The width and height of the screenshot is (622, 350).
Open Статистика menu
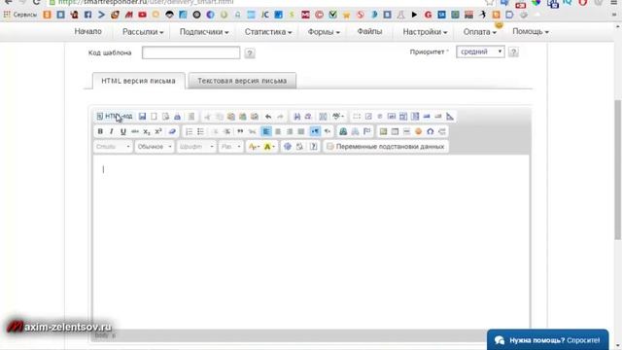268,32
